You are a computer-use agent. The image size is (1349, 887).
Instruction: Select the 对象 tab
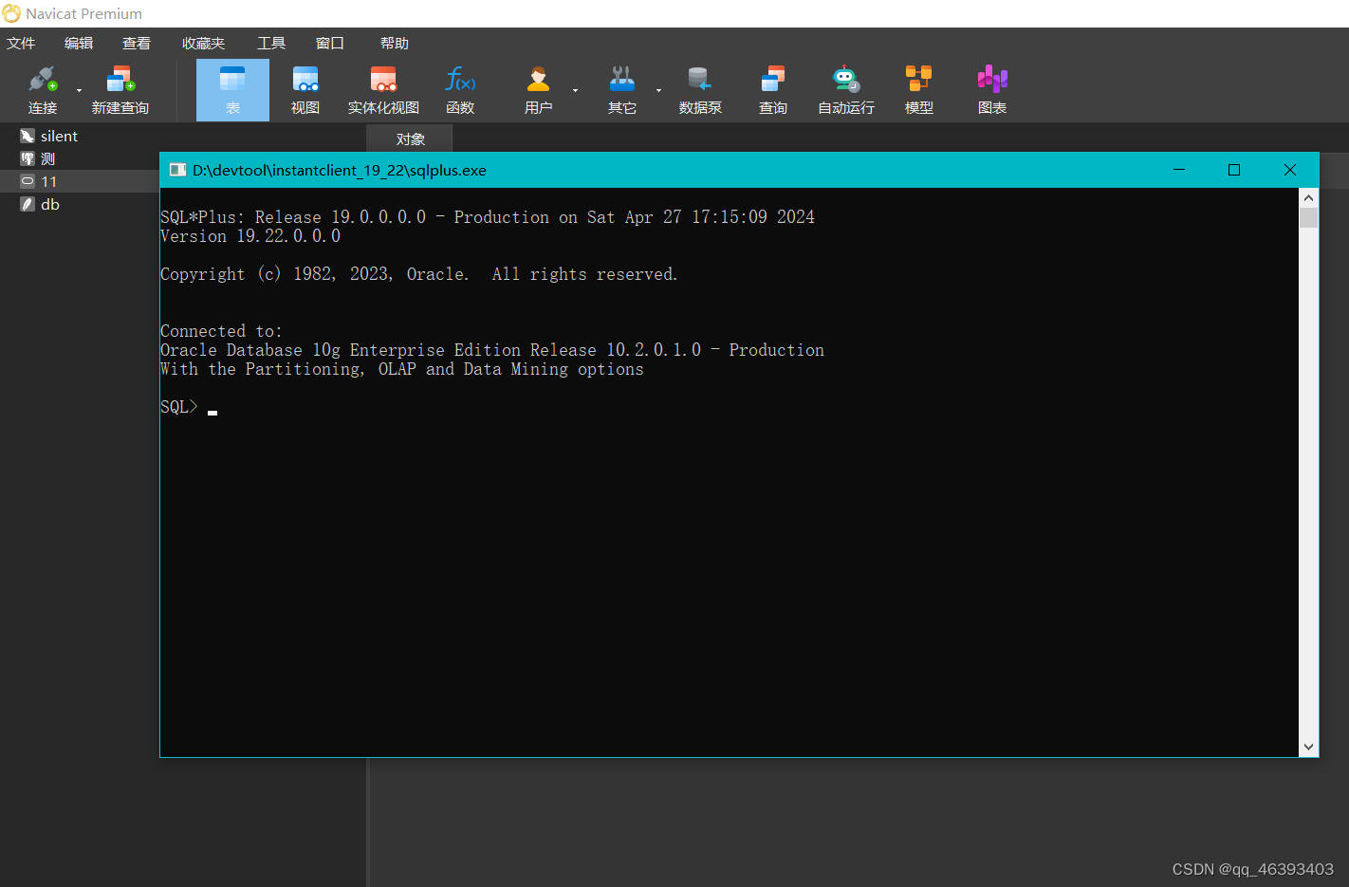(x=410, y=139)
